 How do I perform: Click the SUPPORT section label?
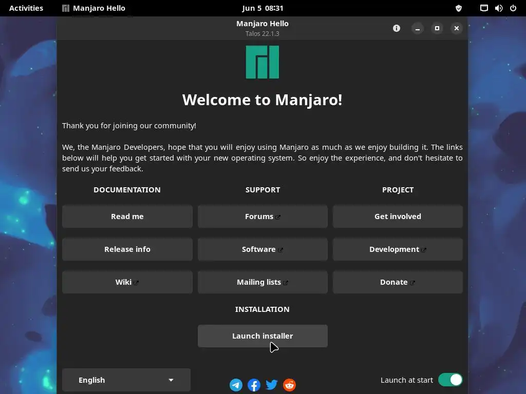(262, 190)
